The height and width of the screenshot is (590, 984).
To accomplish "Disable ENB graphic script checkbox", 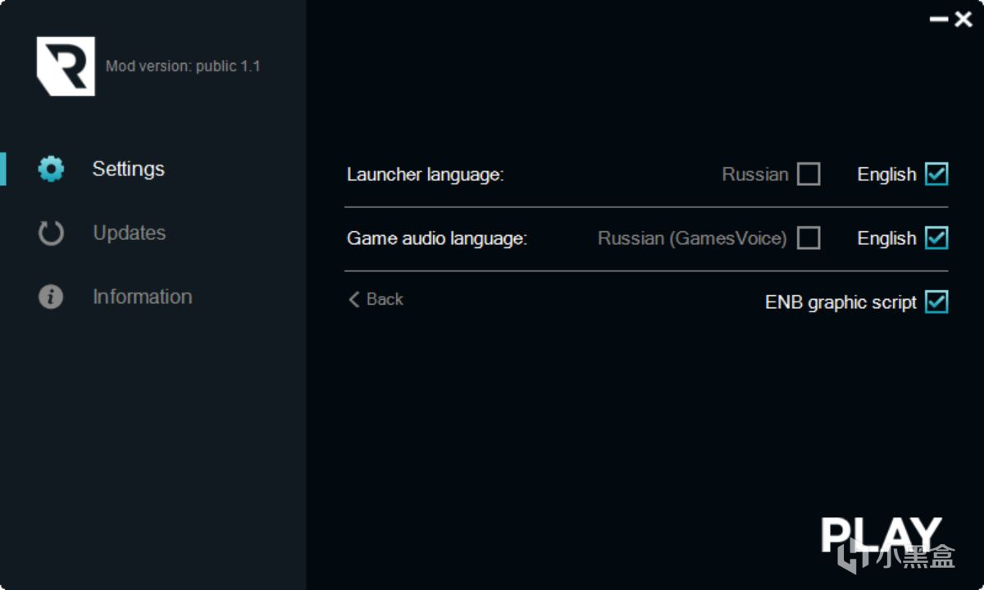I will click(x=936, y=302).
